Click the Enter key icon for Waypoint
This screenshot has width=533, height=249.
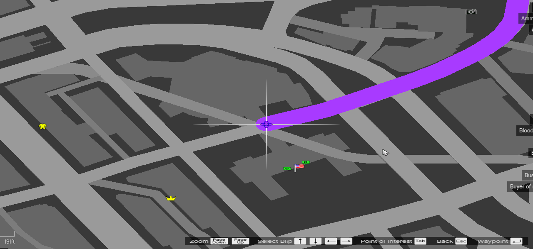coord(516,241)
